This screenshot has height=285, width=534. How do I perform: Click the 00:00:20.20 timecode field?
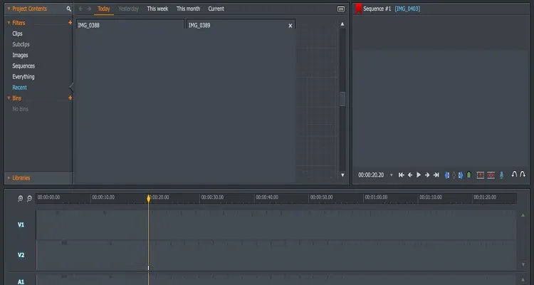371,175
